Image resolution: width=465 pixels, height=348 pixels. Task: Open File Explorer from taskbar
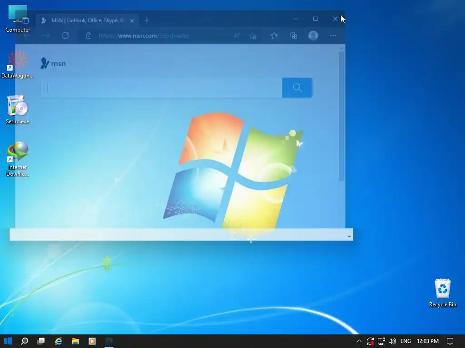tap(75, 341)
